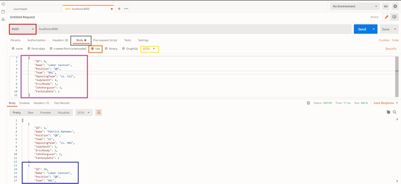
Task: Open the Headers (8) request tab
Action: [x=60, y=40]
